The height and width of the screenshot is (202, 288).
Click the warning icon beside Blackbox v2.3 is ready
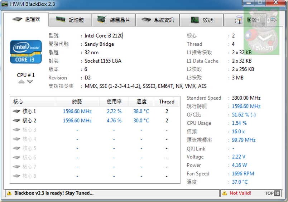coord(9,193)
